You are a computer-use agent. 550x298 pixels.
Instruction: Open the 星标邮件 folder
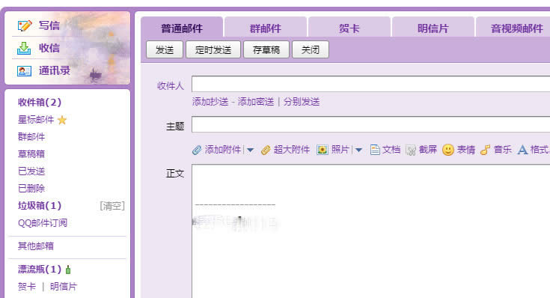pyautogui.click(x=36, y=120)
